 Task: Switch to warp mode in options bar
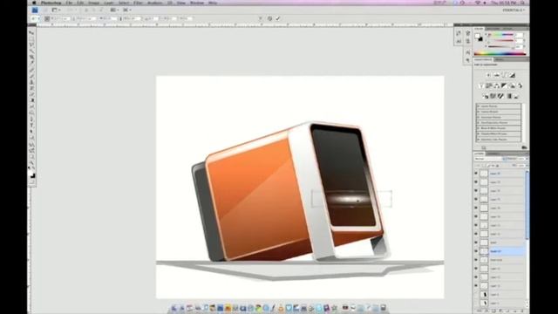tap(261, 18)
